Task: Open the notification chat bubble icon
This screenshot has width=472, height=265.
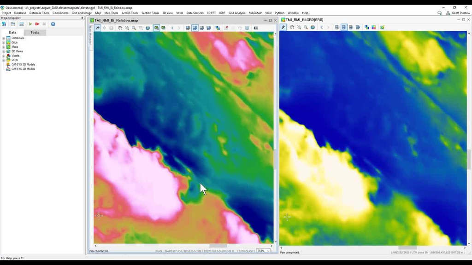Action: tap(439, 13)
